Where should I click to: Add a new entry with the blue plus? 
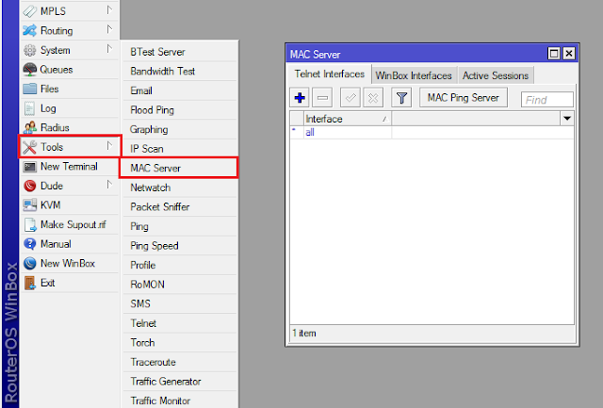300,98
